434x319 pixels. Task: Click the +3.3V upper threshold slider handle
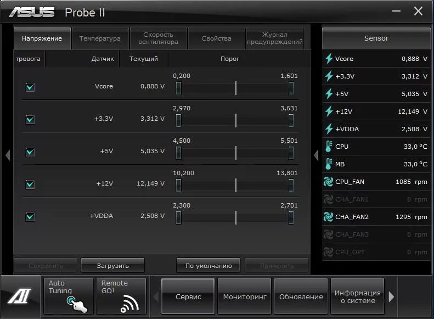click(291, 121)
